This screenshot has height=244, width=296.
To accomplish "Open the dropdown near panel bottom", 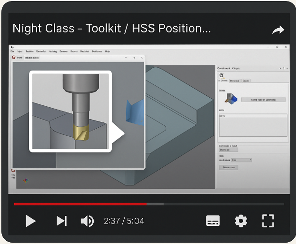I will (x=241, y=160).
